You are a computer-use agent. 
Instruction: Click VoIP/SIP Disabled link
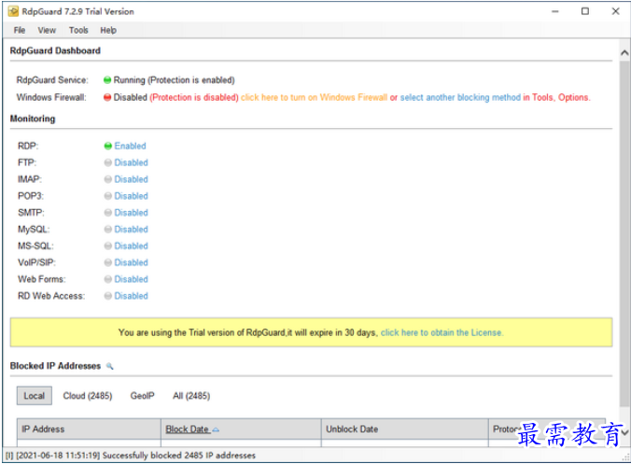132,262
